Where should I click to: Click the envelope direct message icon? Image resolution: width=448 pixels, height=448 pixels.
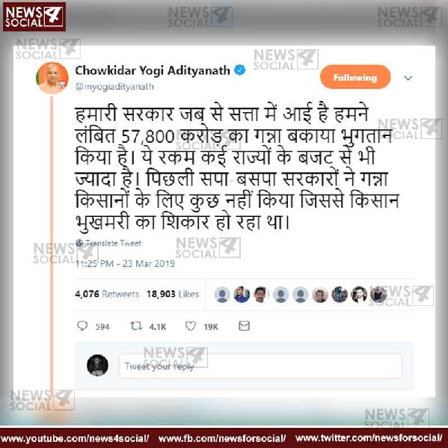click(245, 325)
